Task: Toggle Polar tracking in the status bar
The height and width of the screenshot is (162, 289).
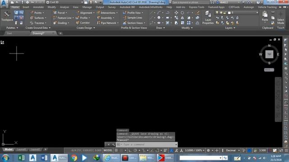Action: [135, 150]
